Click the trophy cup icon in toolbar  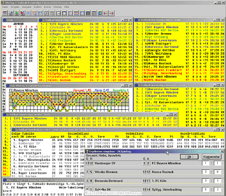tap(5, 13)
